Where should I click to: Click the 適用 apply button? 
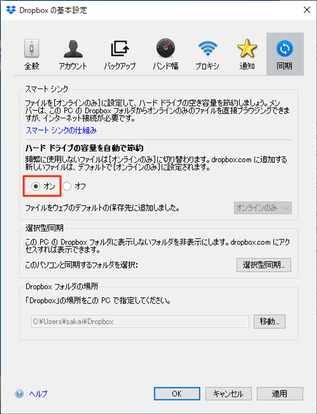(280, 394)
